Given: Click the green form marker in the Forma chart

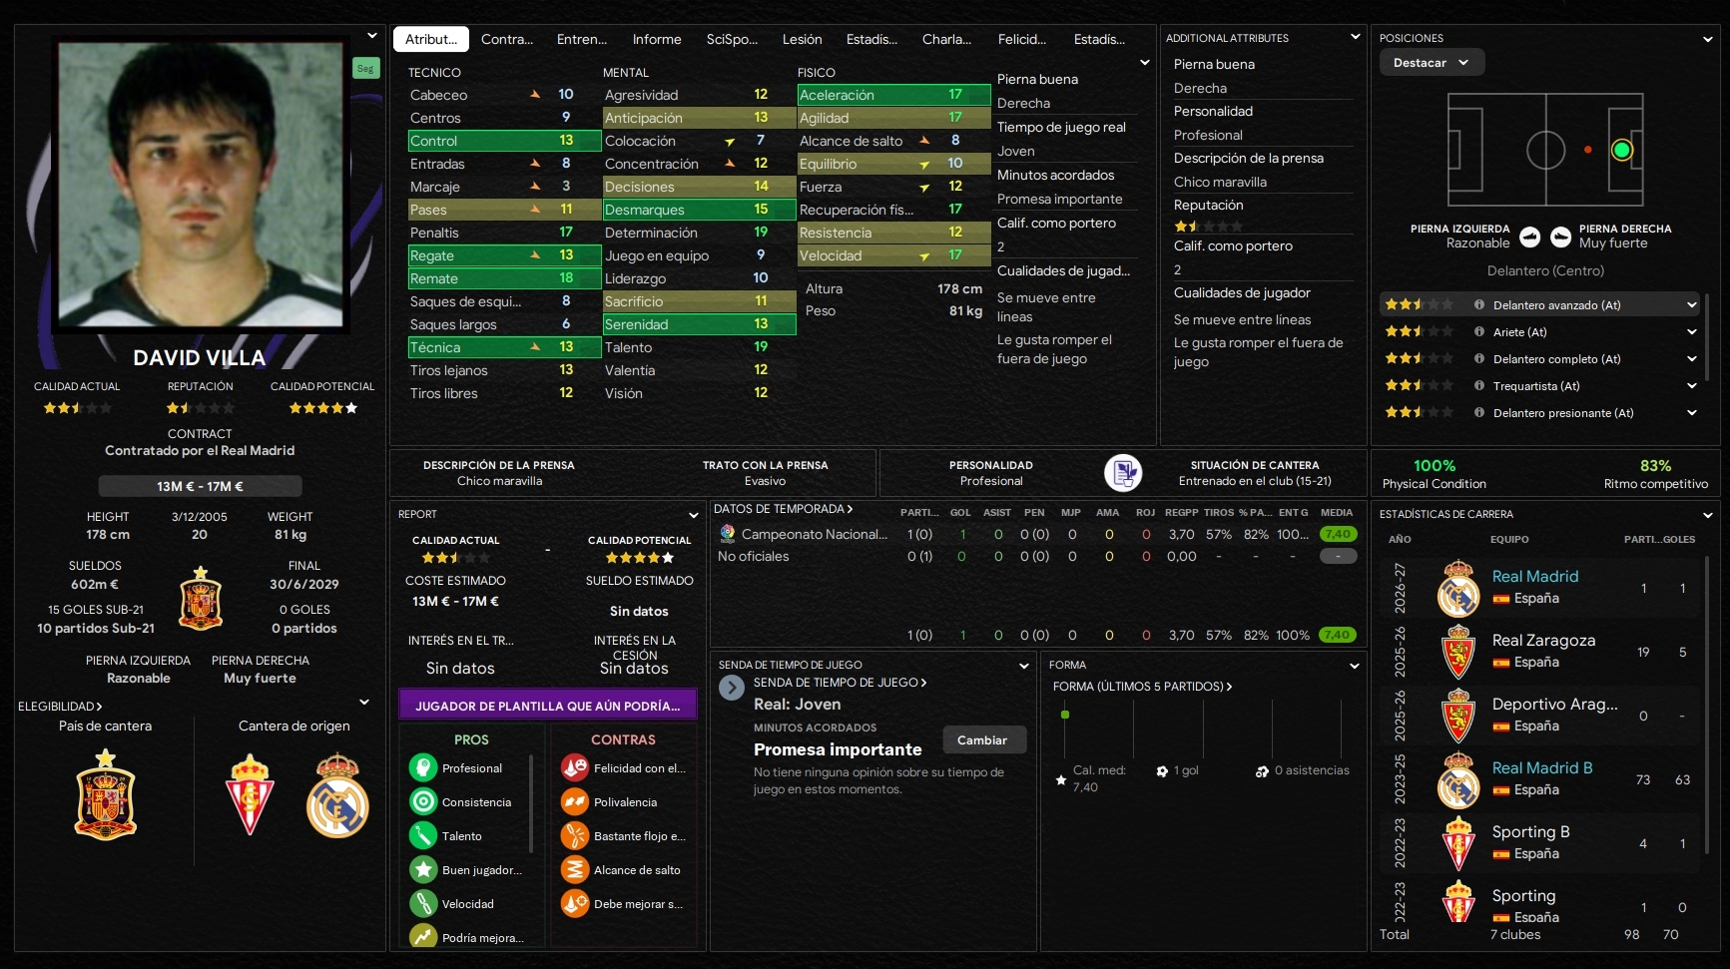Looking at the screenshot, I should (x=1065, y=715).
